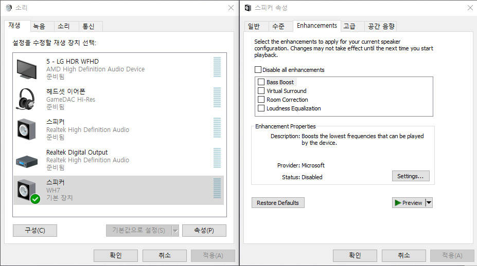
Task: Click 확인 in the 소리 window
Action: click(116, 255)
